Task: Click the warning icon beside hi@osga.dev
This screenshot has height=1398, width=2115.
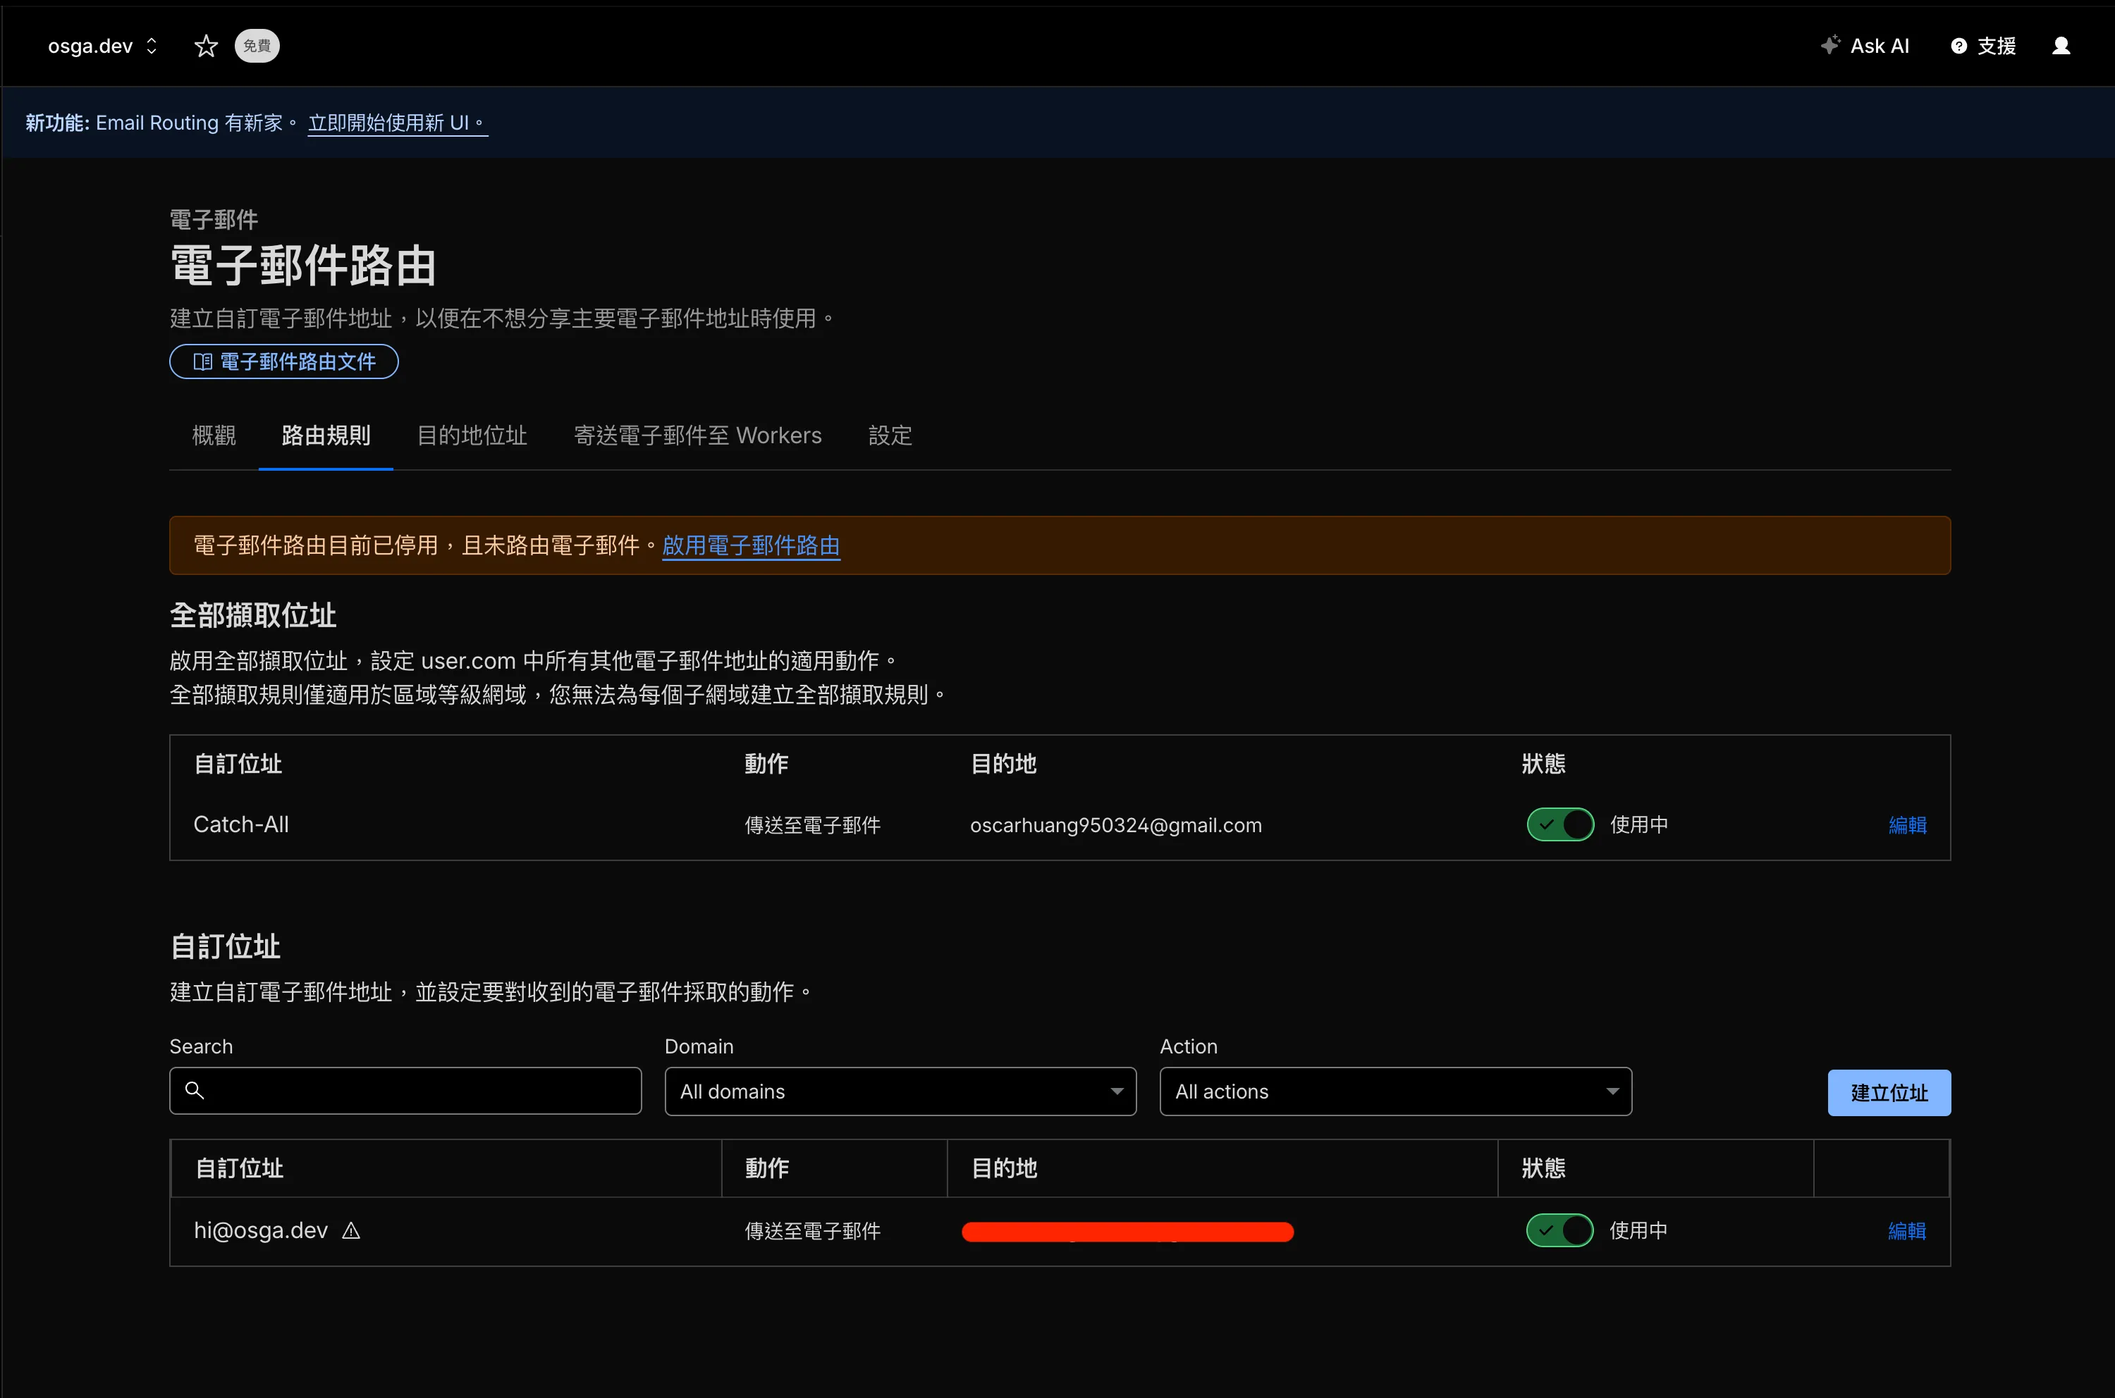Action: [350, 1230]
